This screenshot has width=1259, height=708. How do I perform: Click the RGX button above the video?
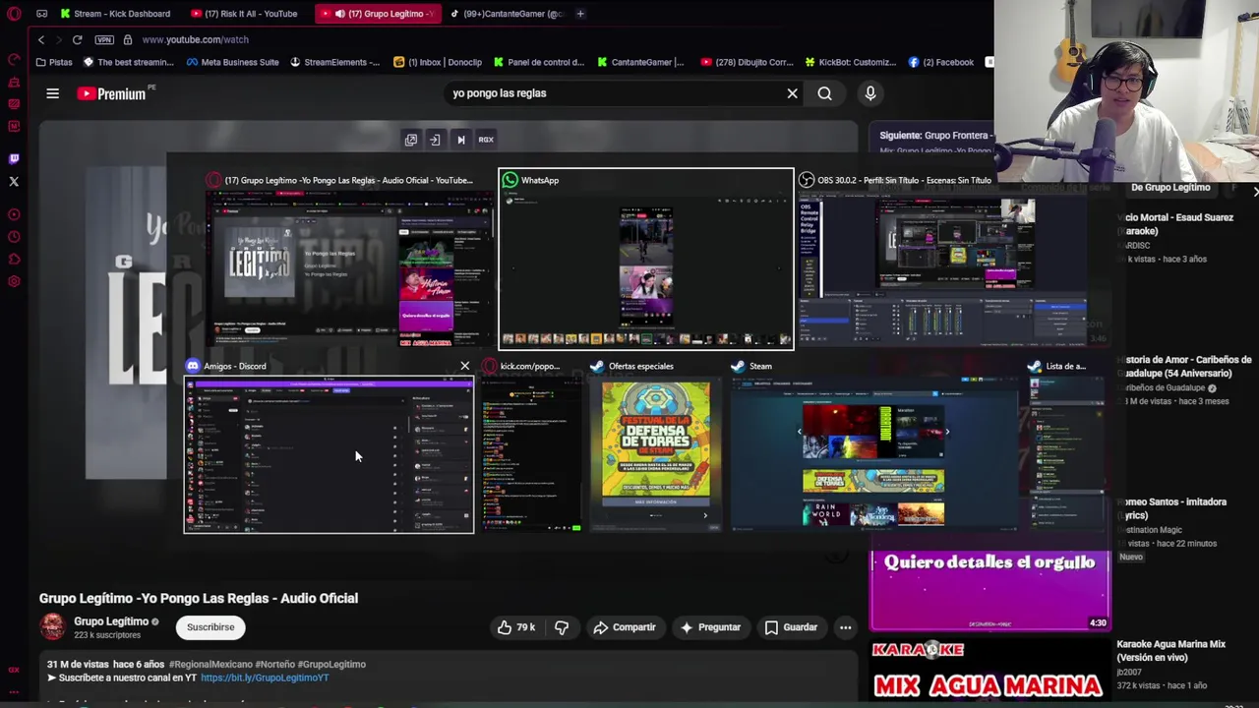click(x=486, y=140)
